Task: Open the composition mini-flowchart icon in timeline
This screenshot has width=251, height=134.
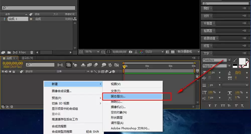Action: (x=60, y=65)
